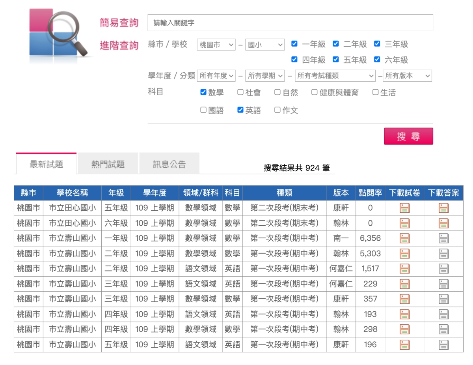This screenshot has height=365, width=473.
Task: Open the 訊息公告 tab
Action: tap(169, 164)
